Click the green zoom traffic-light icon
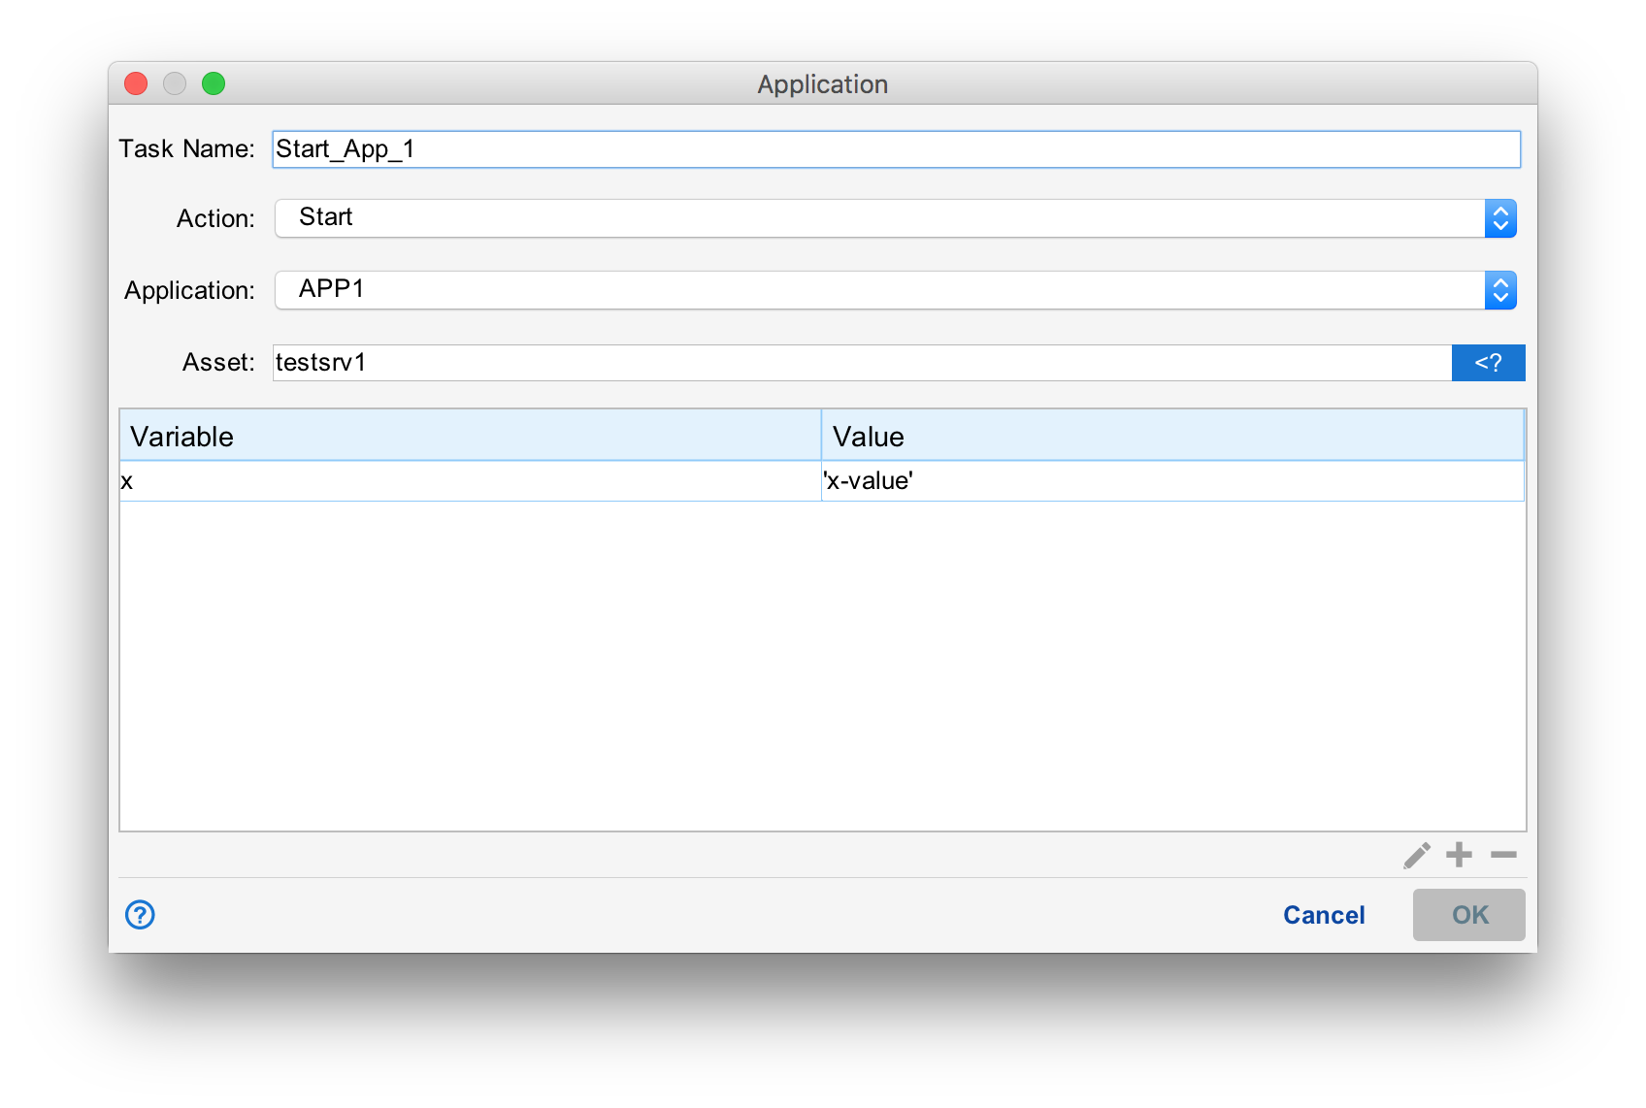Viewport: 1646px width, 1108px height. point(214,83)
